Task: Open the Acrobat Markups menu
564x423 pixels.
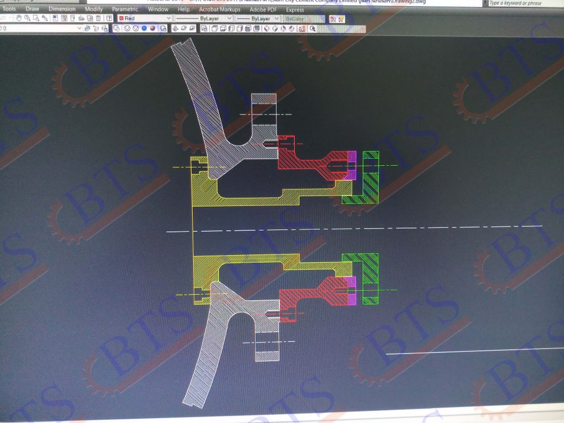Action: pyautogui.click(x=219, y=9)
